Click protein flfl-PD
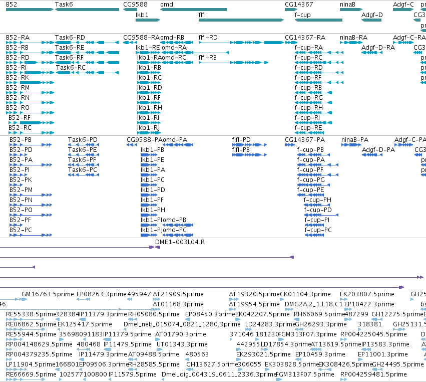The height and width of the screenshot is (382, 426). pos(241,139)
